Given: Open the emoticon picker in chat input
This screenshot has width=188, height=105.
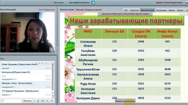Looking at the screenshot, I should pyautogui.click(x=2, y=101).
